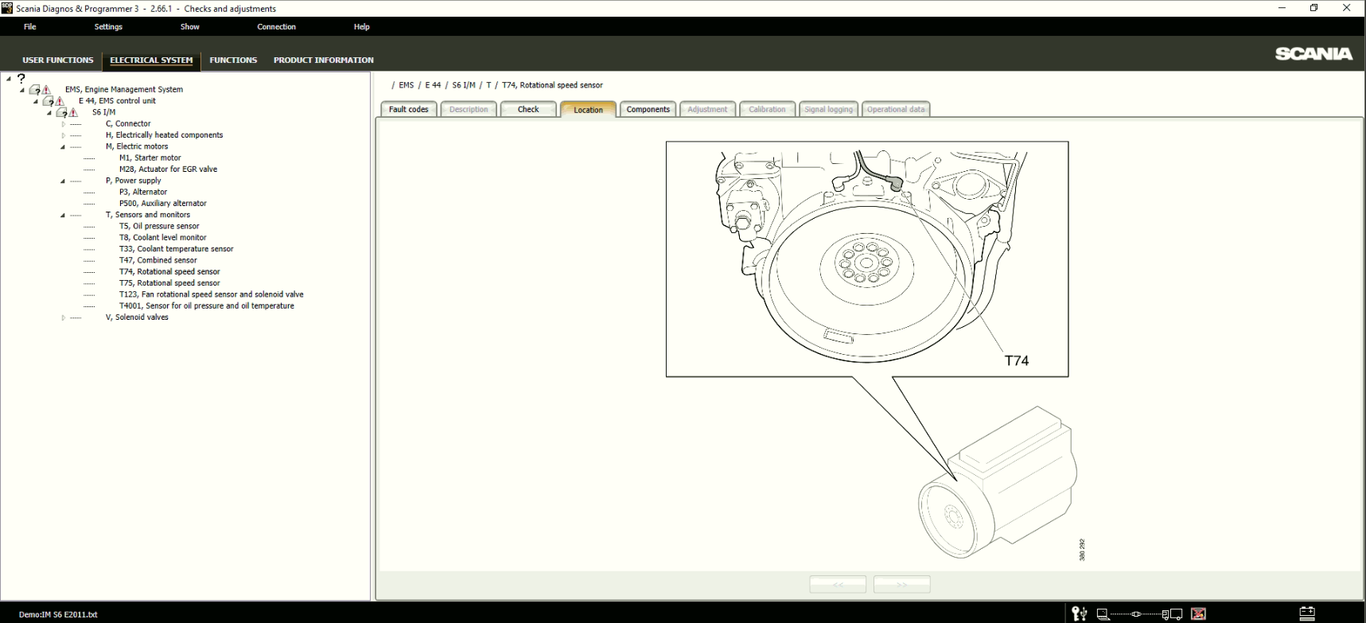1366x623 pixels.
Task: Click the SDP3 application icon in title bar
Action: tap(6, 8)
